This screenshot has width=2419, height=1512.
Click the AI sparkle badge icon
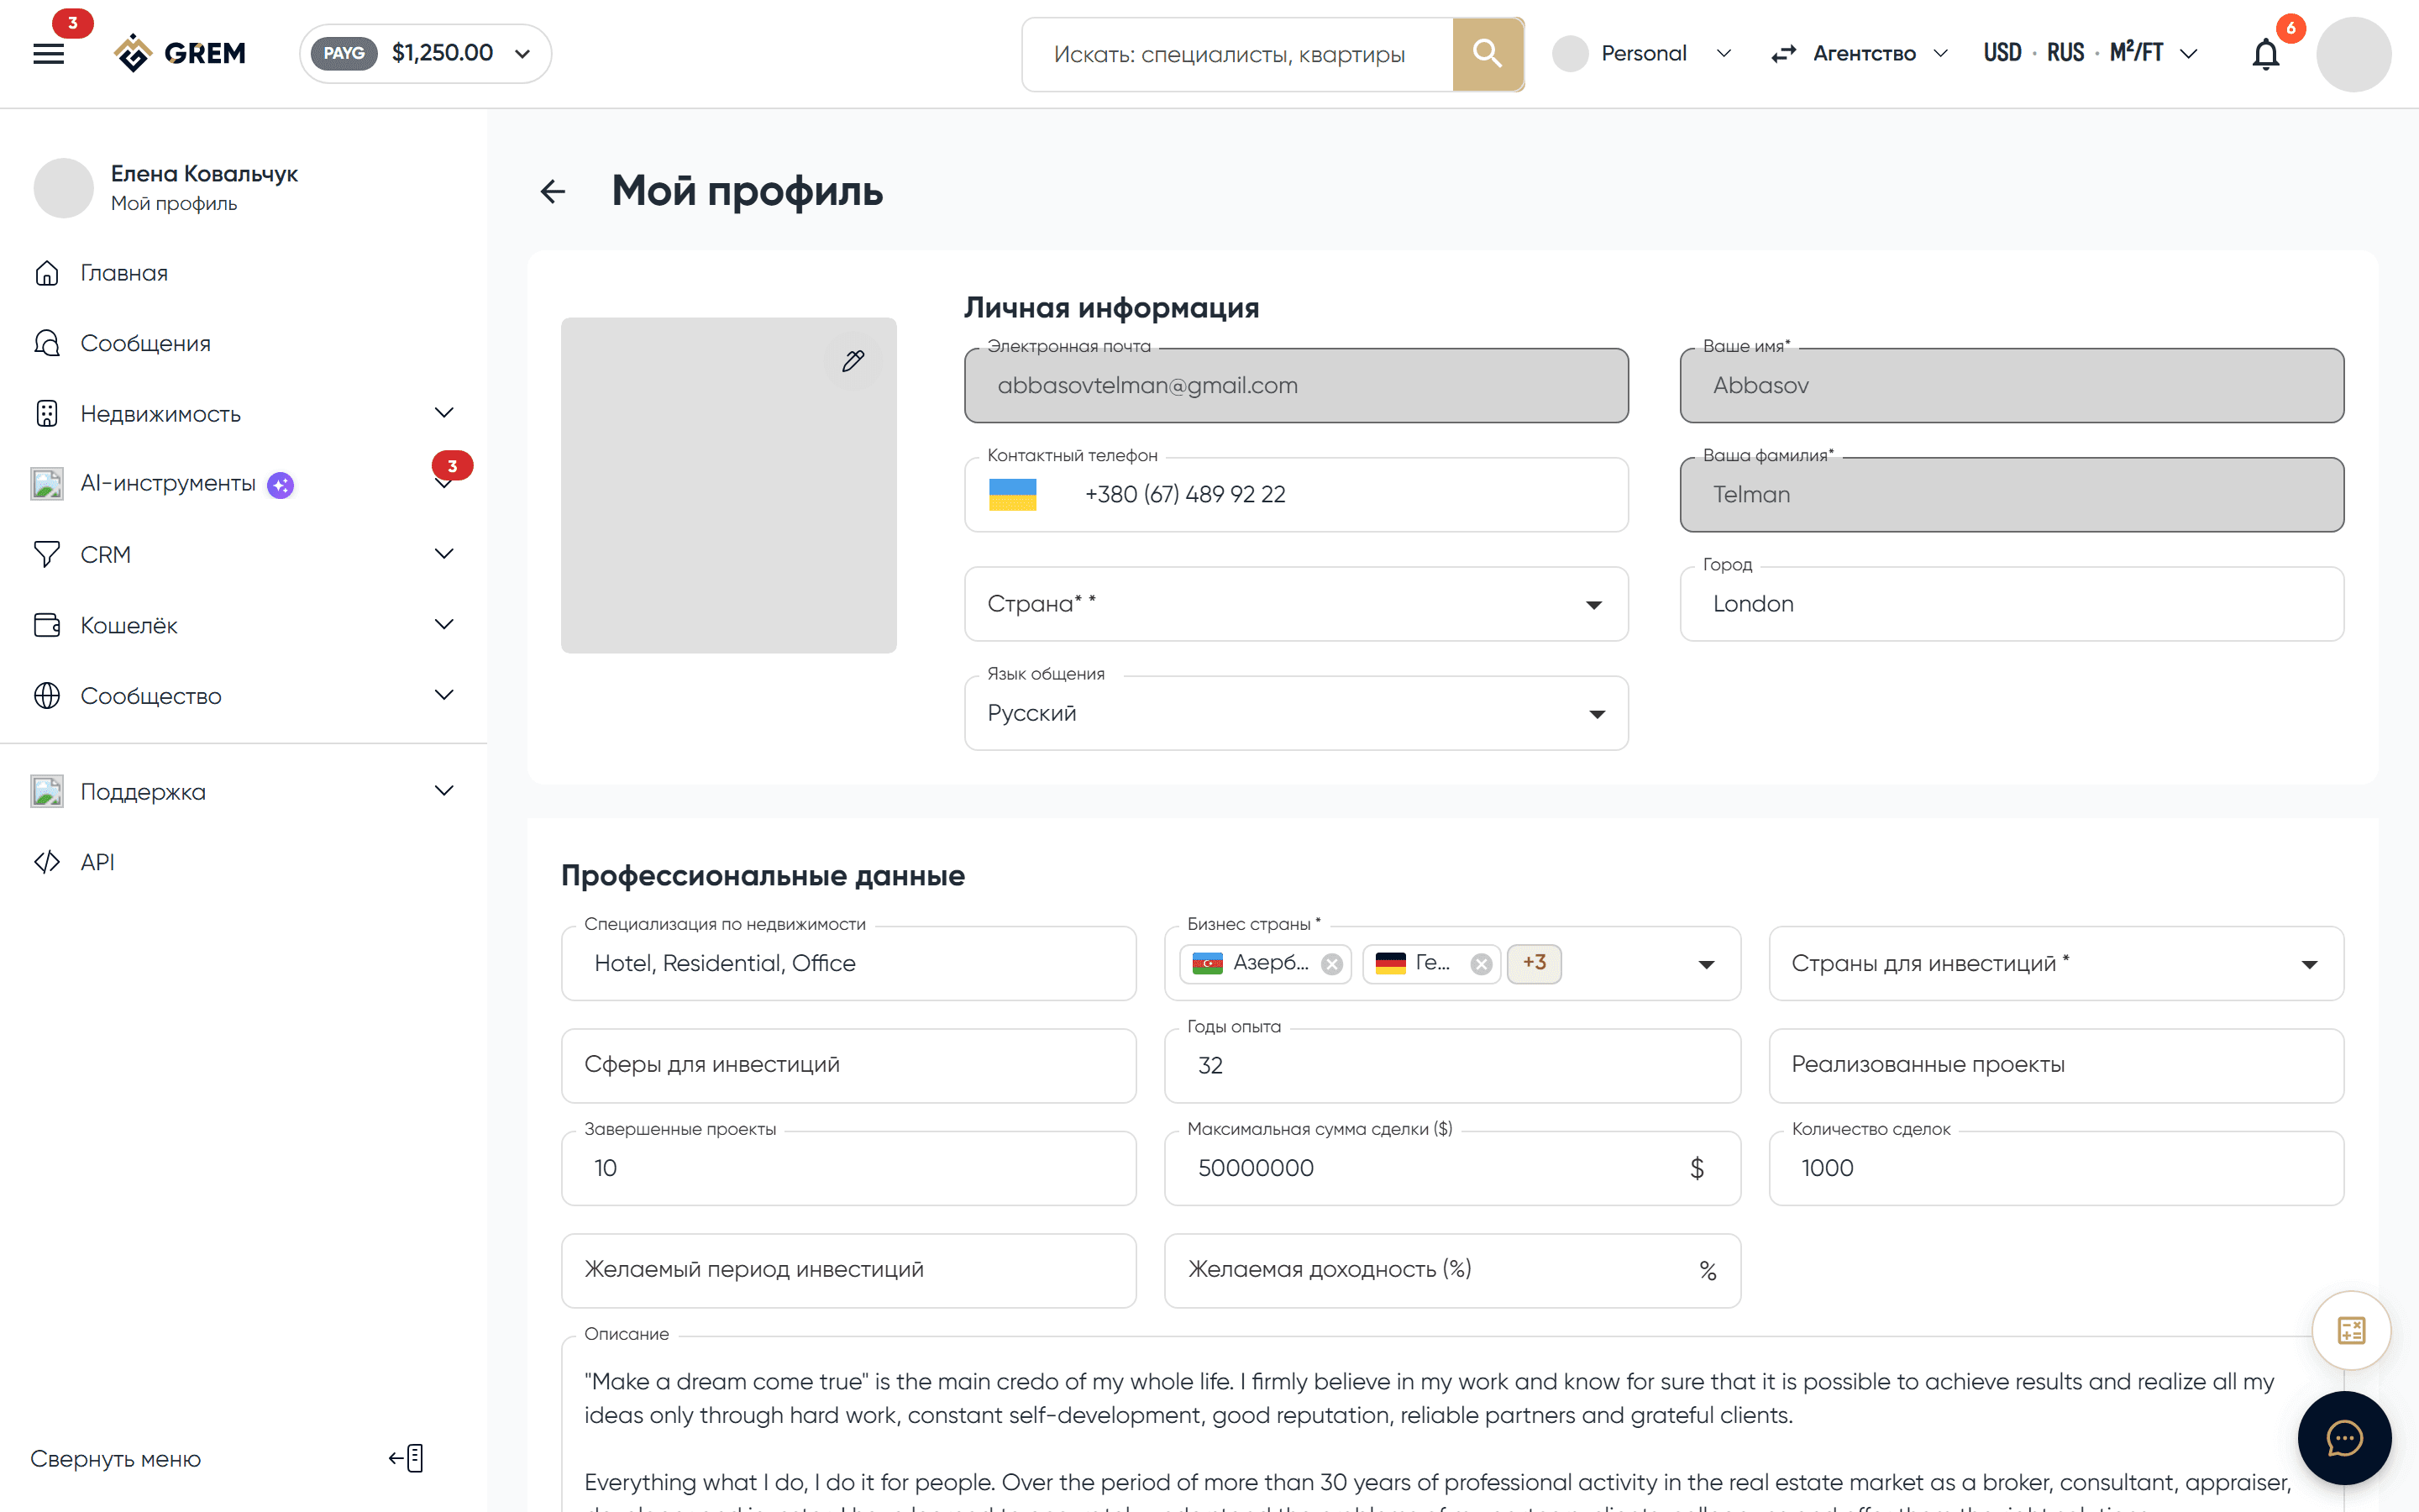[281, 485]
